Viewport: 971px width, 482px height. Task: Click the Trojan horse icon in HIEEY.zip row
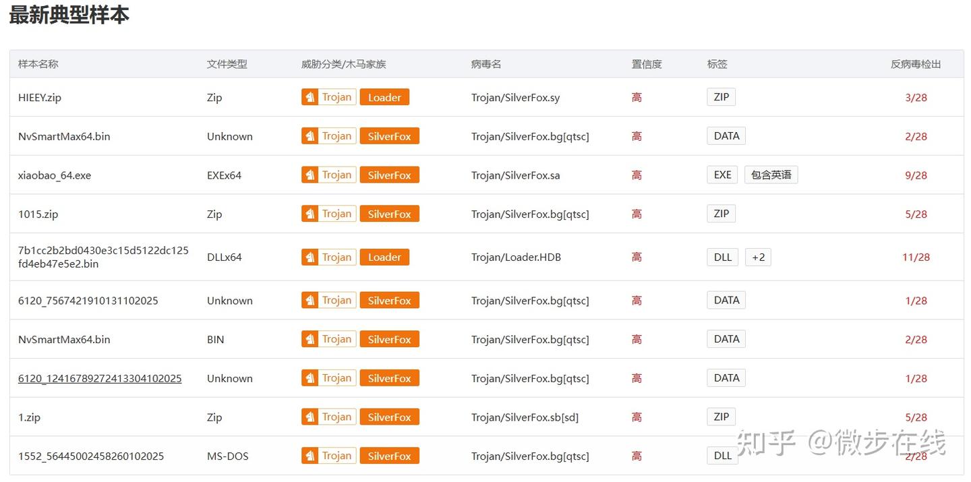click(310, 97)
